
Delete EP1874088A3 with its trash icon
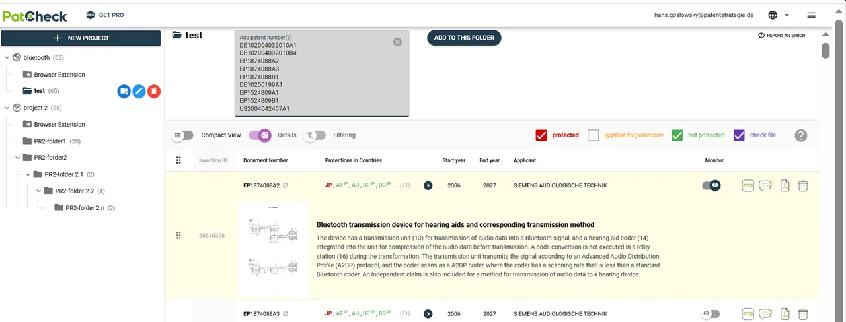pyautogui.click(x=802, y=314)
